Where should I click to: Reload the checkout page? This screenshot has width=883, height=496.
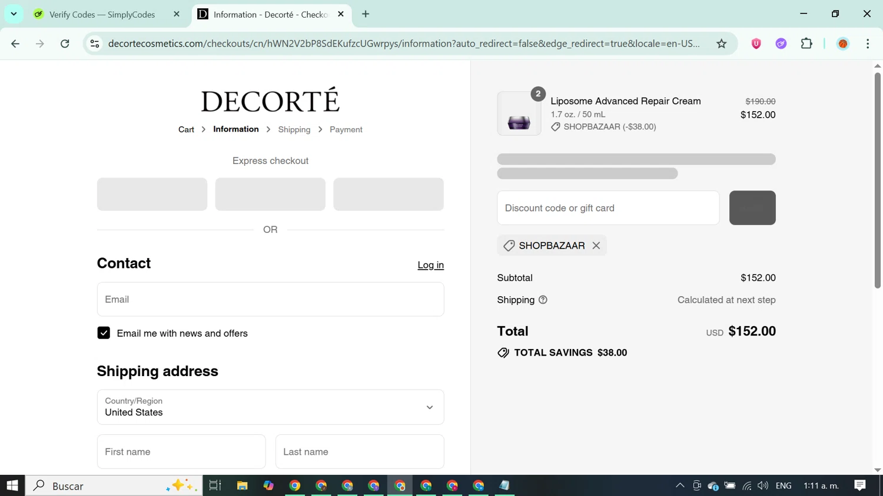click(x=65, y=43)
